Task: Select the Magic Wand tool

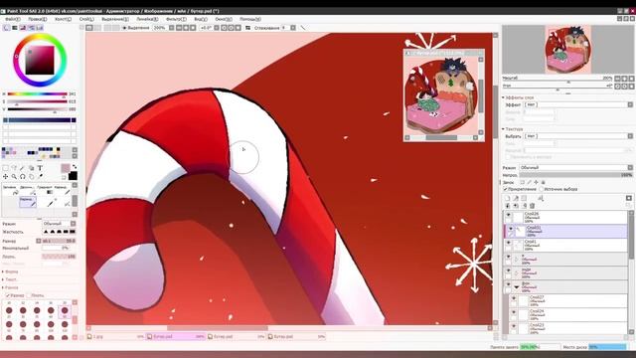Action: point(23,168)
